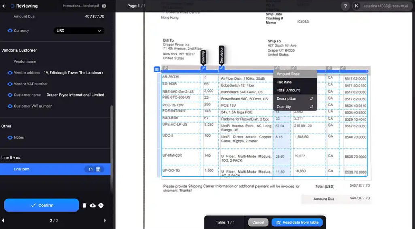415x229 pixels.
Task: Click the 219,891.20 amount cell
Action: (x=303, y=126)
